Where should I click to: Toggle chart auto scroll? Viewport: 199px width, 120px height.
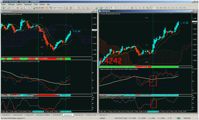(x=88, y=8)
